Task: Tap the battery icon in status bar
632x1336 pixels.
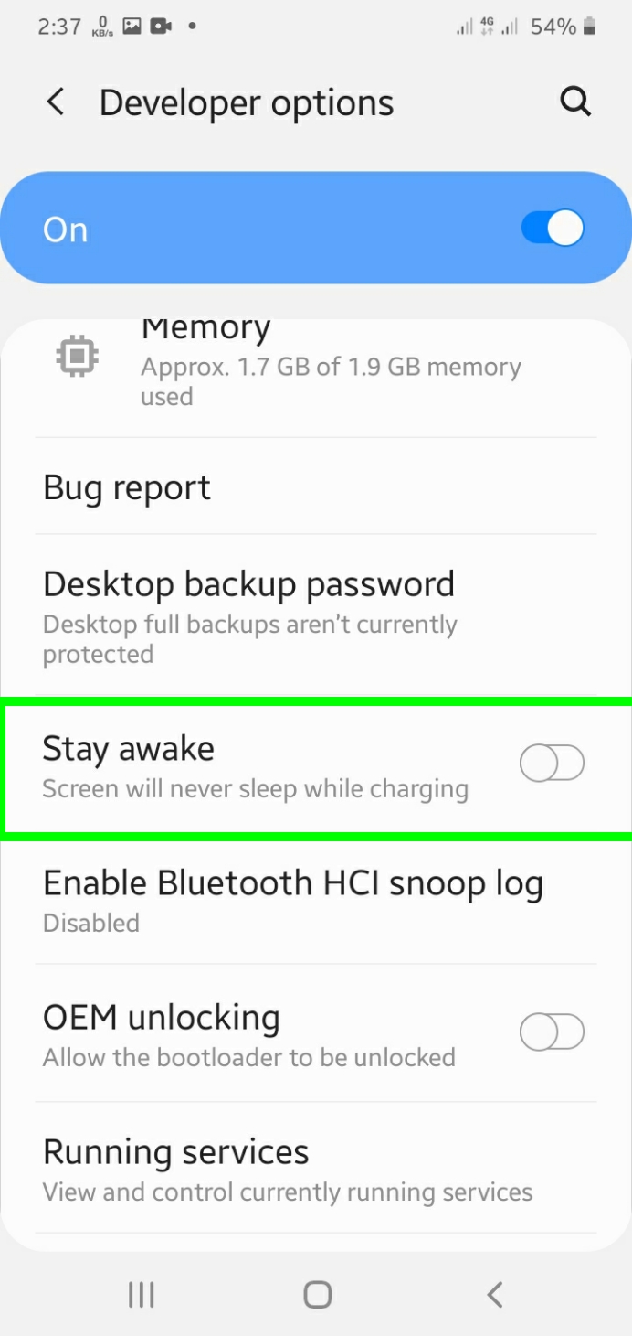Action: [x=590, y=27]
